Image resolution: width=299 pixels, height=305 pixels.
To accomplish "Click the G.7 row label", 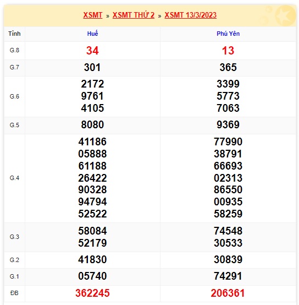I will coord(14,67).
